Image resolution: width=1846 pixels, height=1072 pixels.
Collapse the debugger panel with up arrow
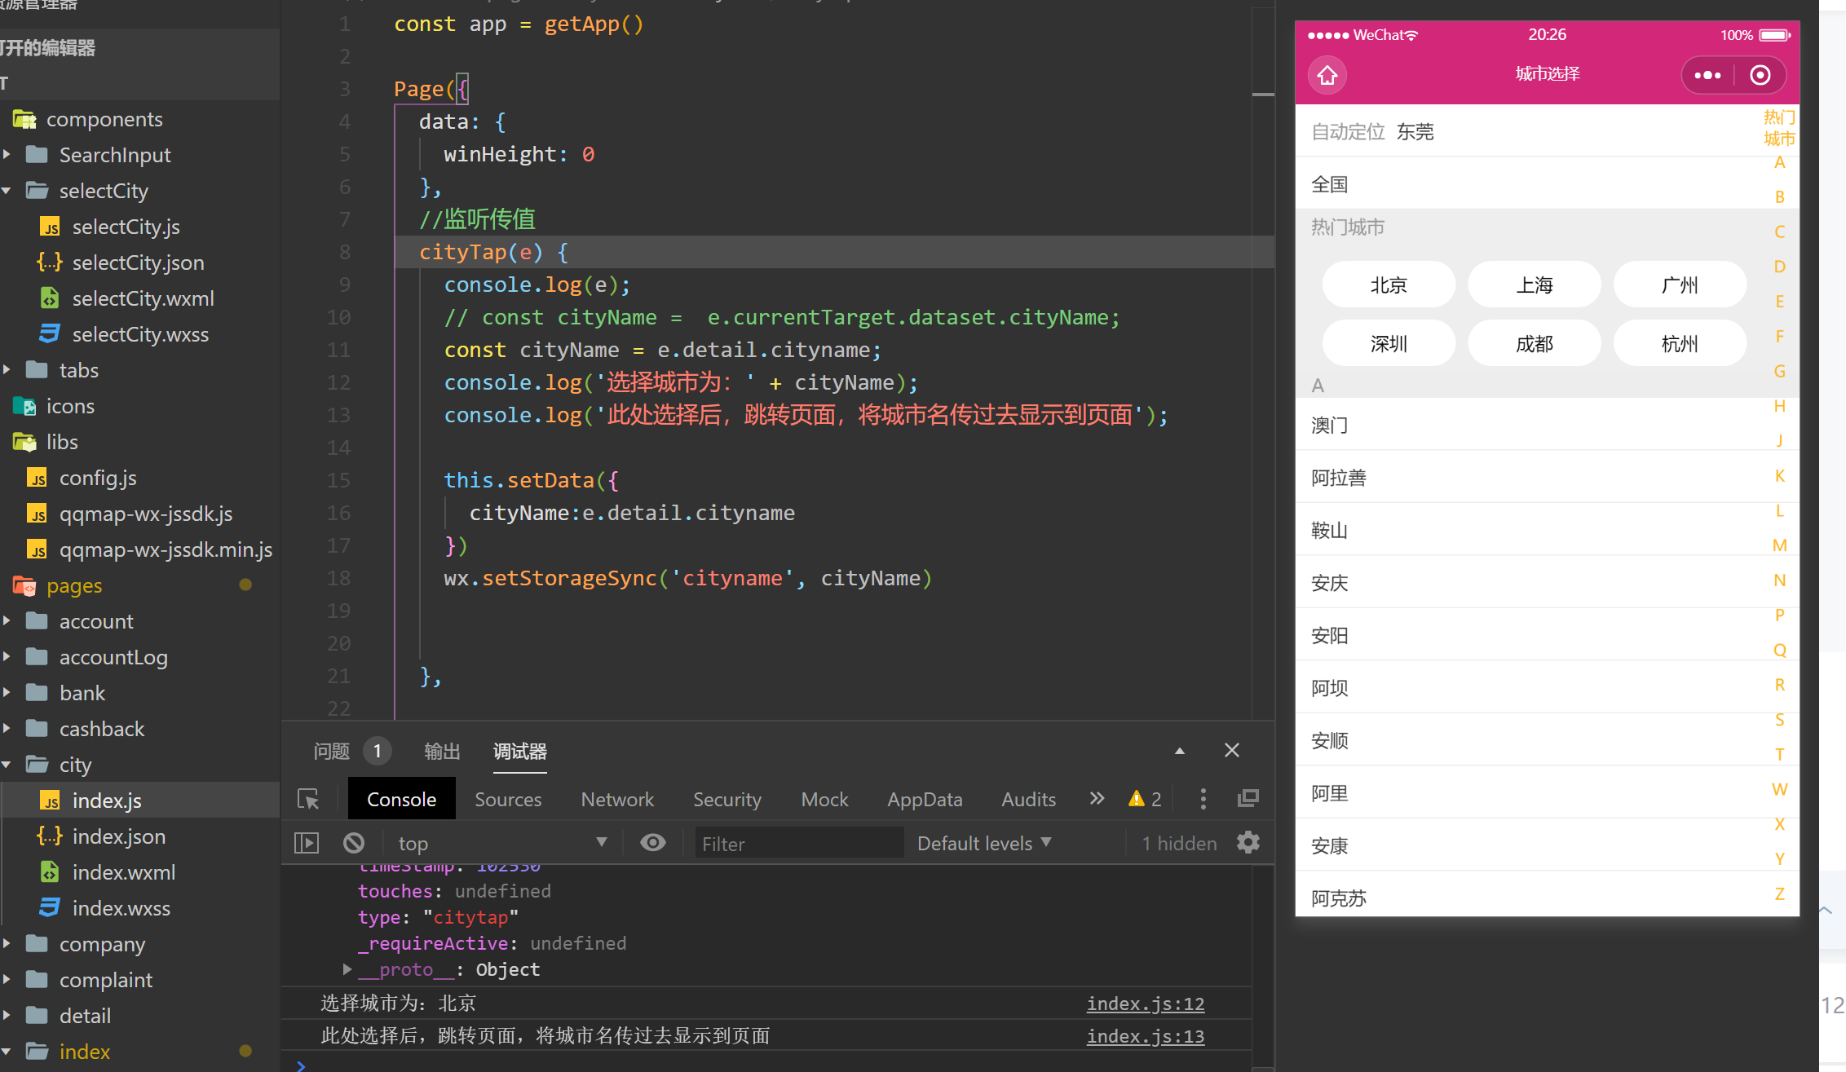tap(1179, 751)
